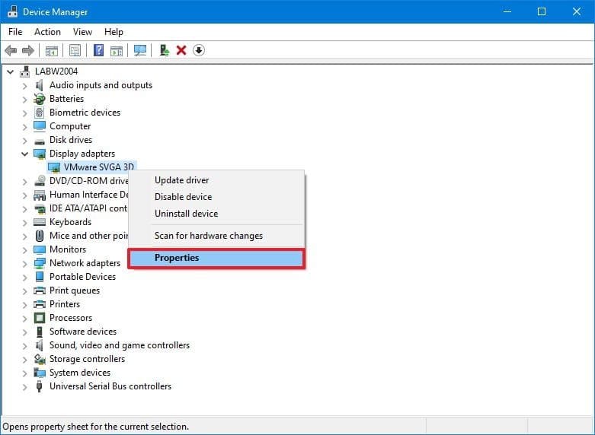Expand the Network adapters category
595x435 pixels.
(25, 263)
